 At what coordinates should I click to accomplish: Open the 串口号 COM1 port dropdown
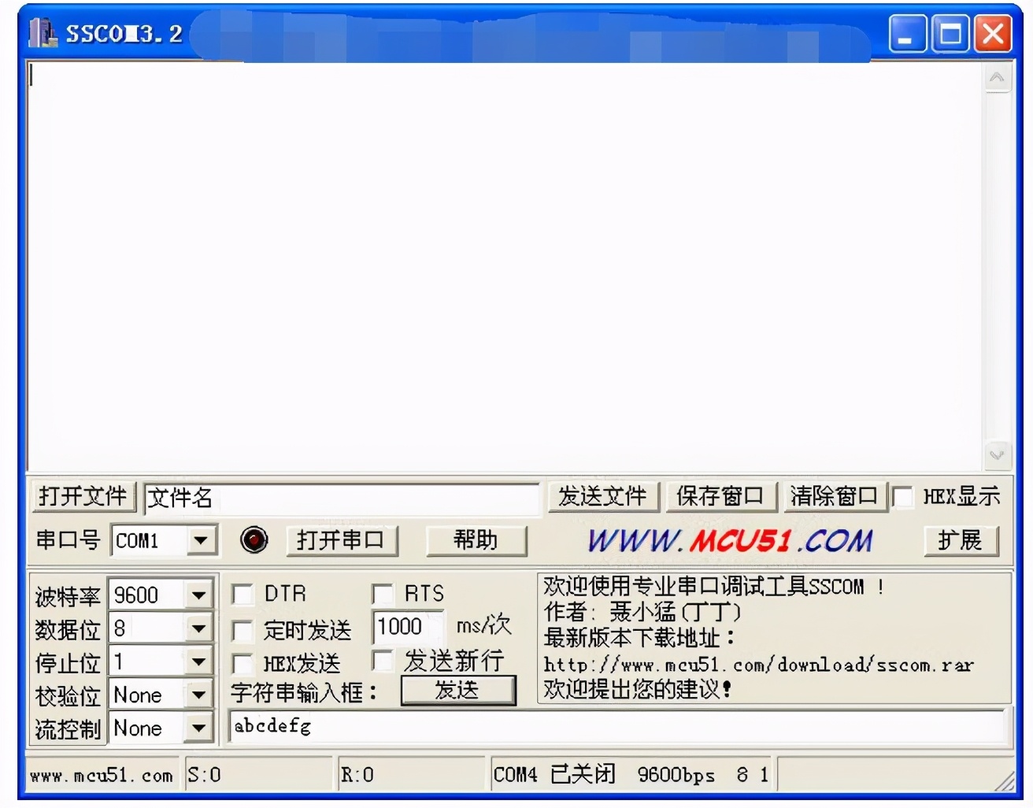(202, 540)
